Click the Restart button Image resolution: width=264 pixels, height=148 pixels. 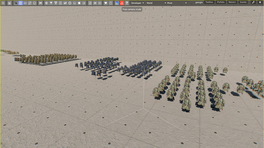[x=232, y=2]
